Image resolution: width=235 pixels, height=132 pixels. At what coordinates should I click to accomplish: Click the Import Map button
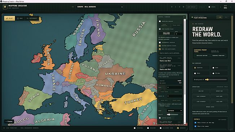pyautogui.click(x=219, y=91)
